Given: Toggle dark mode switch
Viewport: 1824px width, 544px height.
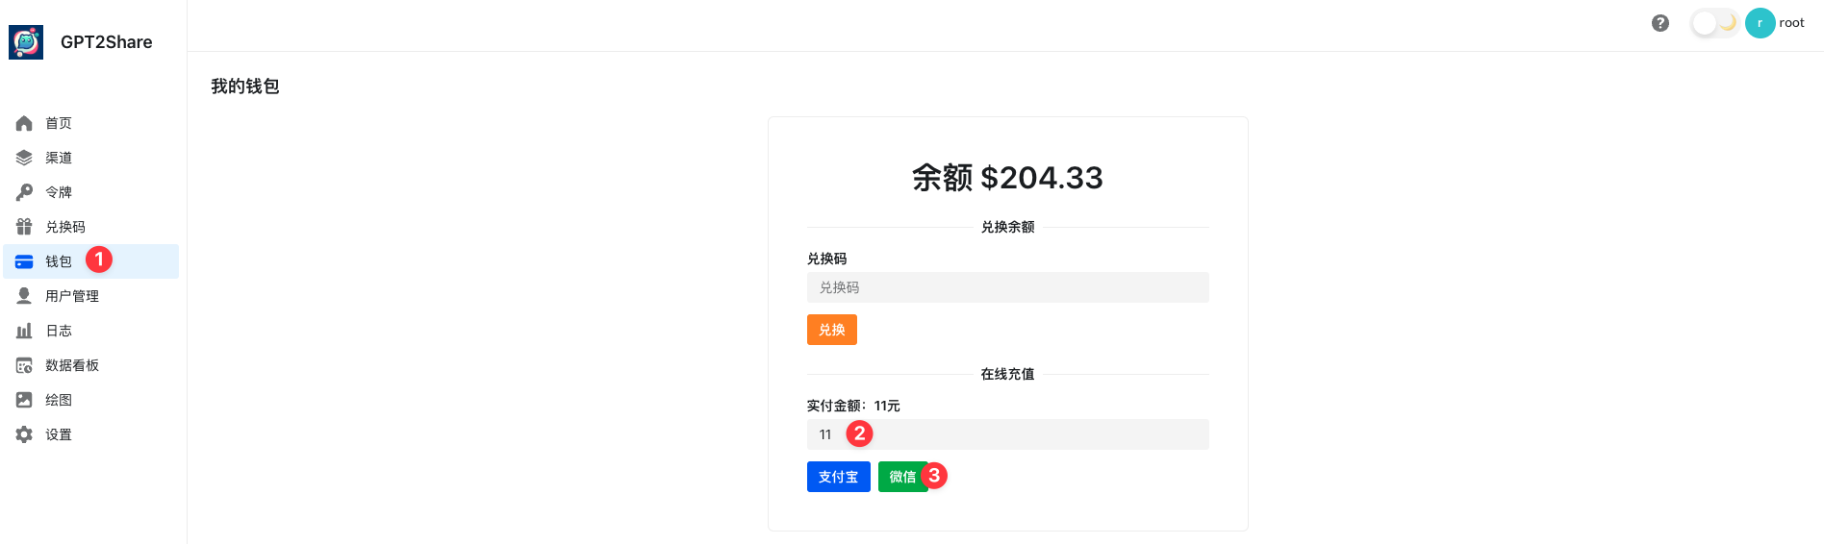Looking at the screenshot, I should point(1713,23).
